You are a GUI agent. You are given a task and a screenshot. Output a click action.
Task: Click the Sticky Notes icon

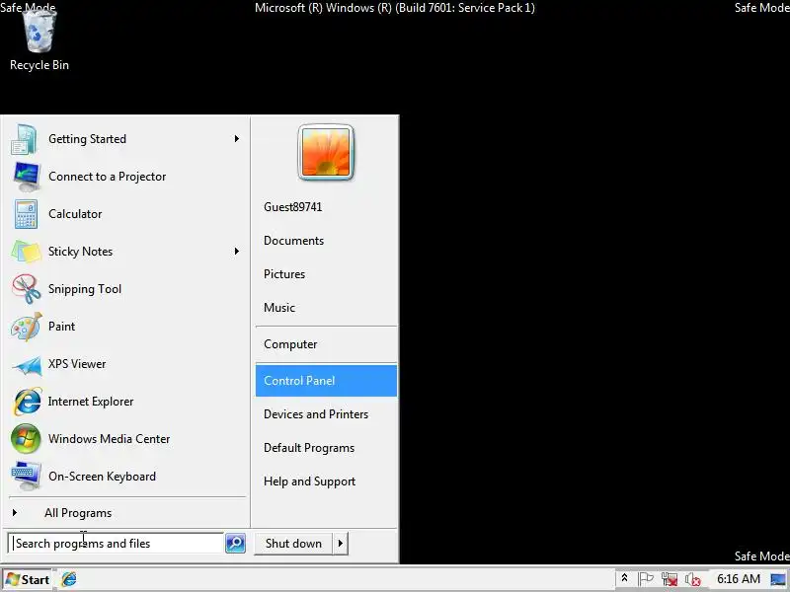pyautogui.click(x=26, y=252)
